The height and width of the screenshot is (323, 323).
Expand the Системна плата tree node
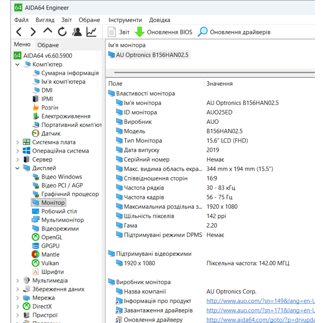pos(17,142)
